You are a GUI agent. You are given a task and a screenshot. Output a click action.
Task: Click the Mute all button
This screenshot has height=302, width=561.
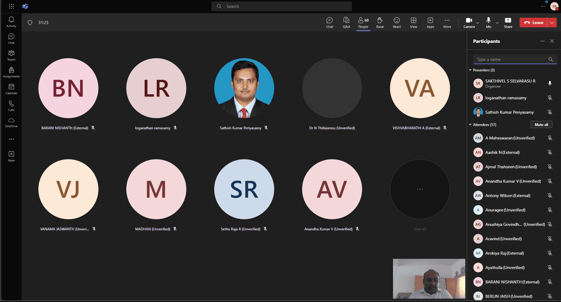[x=541, y=125]
